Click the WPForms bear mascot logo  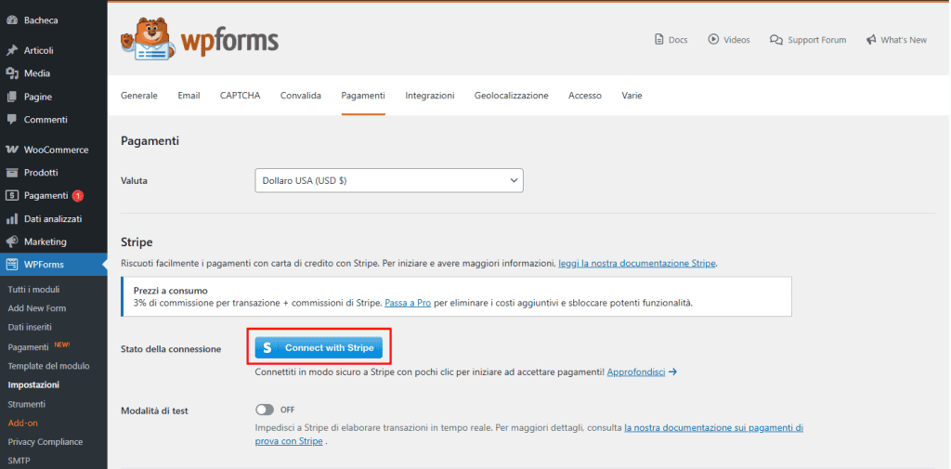pos(147,39)
